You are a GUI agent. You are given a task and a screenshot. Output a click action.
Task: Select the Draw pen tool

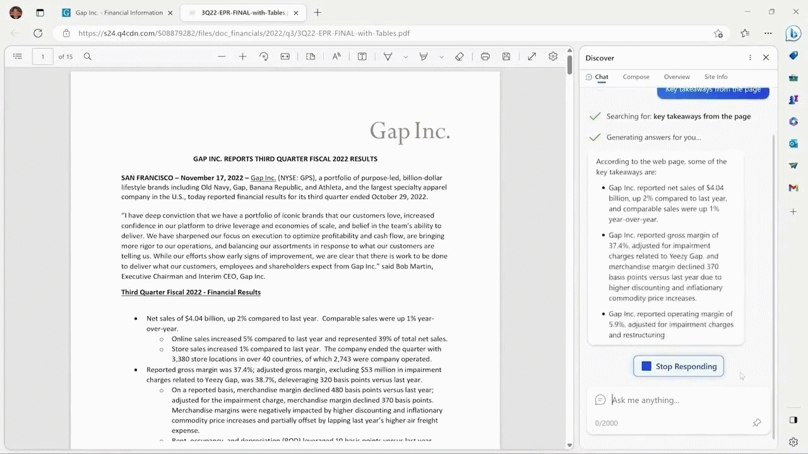pyautogui.click(x=388, y=56)
